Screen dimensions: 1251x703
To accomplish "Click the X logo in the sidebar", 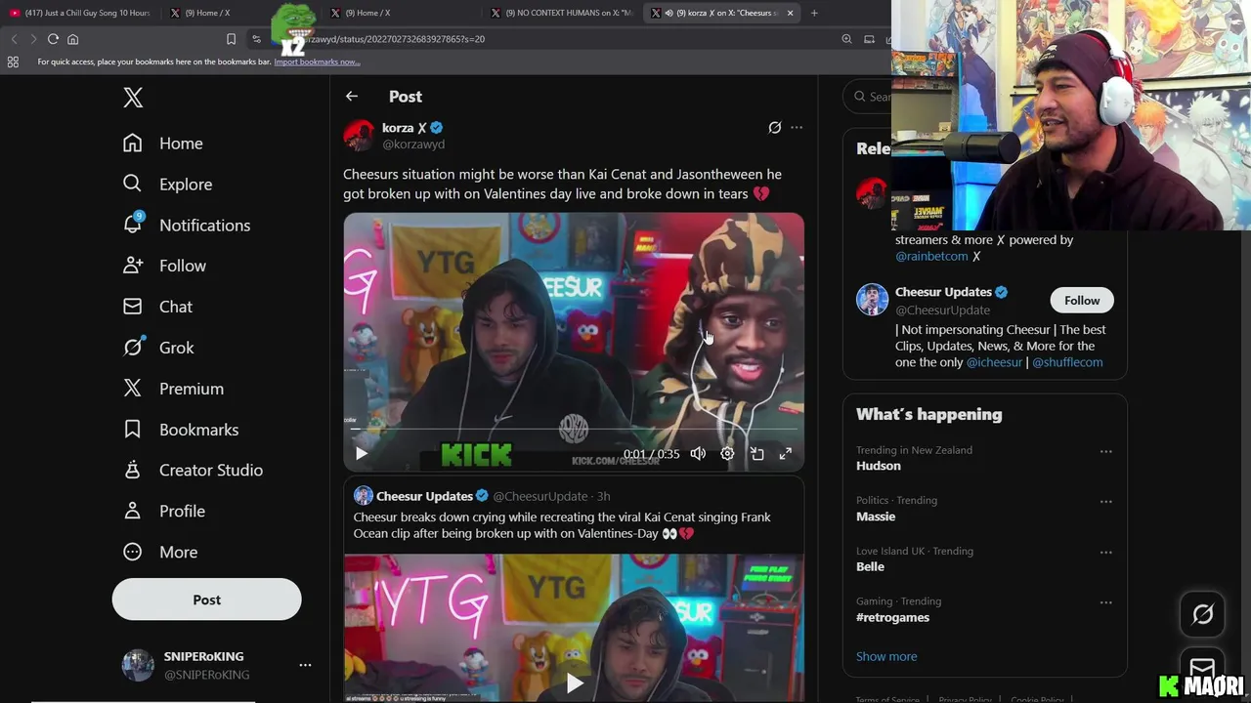I will (x=133, y=98).
